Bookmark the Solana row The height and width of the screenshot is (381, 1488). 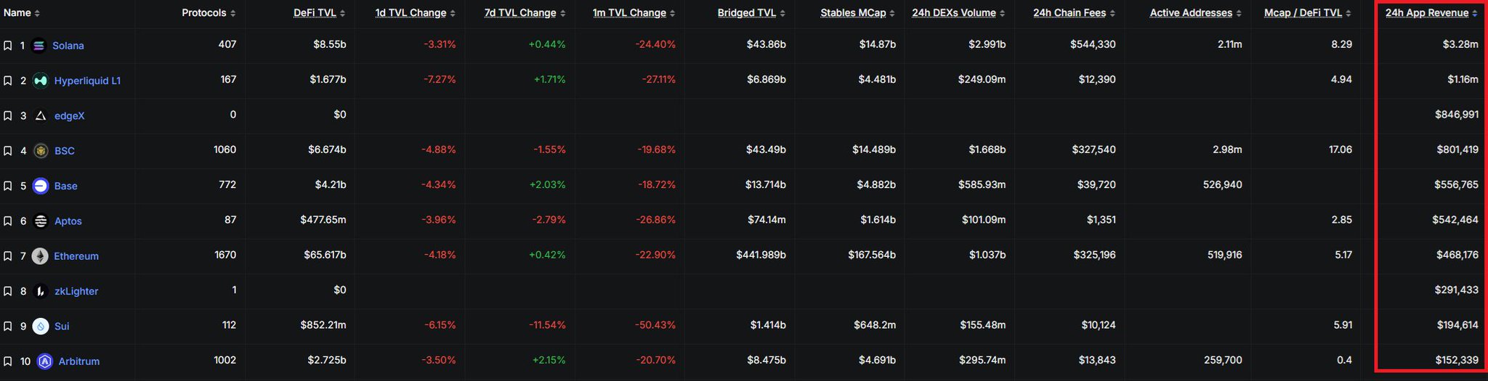[x=8, y=46]
